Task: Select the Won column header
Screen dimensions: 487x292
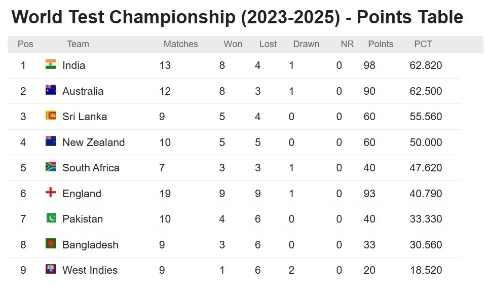Action: point(233,44)
